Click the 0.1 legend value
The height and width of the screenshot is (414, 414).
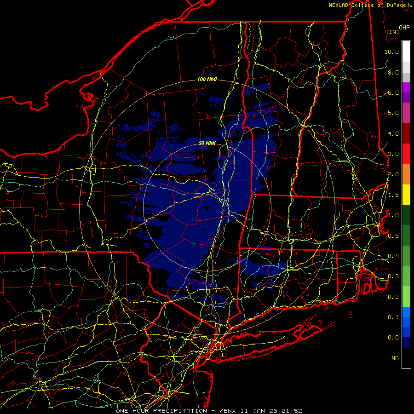(x=393, y=317)
